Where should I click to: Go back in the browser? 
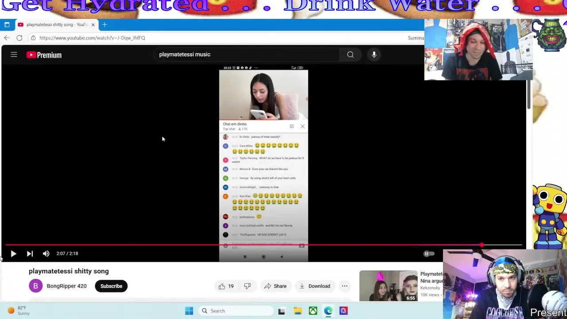tap(7, 38)
